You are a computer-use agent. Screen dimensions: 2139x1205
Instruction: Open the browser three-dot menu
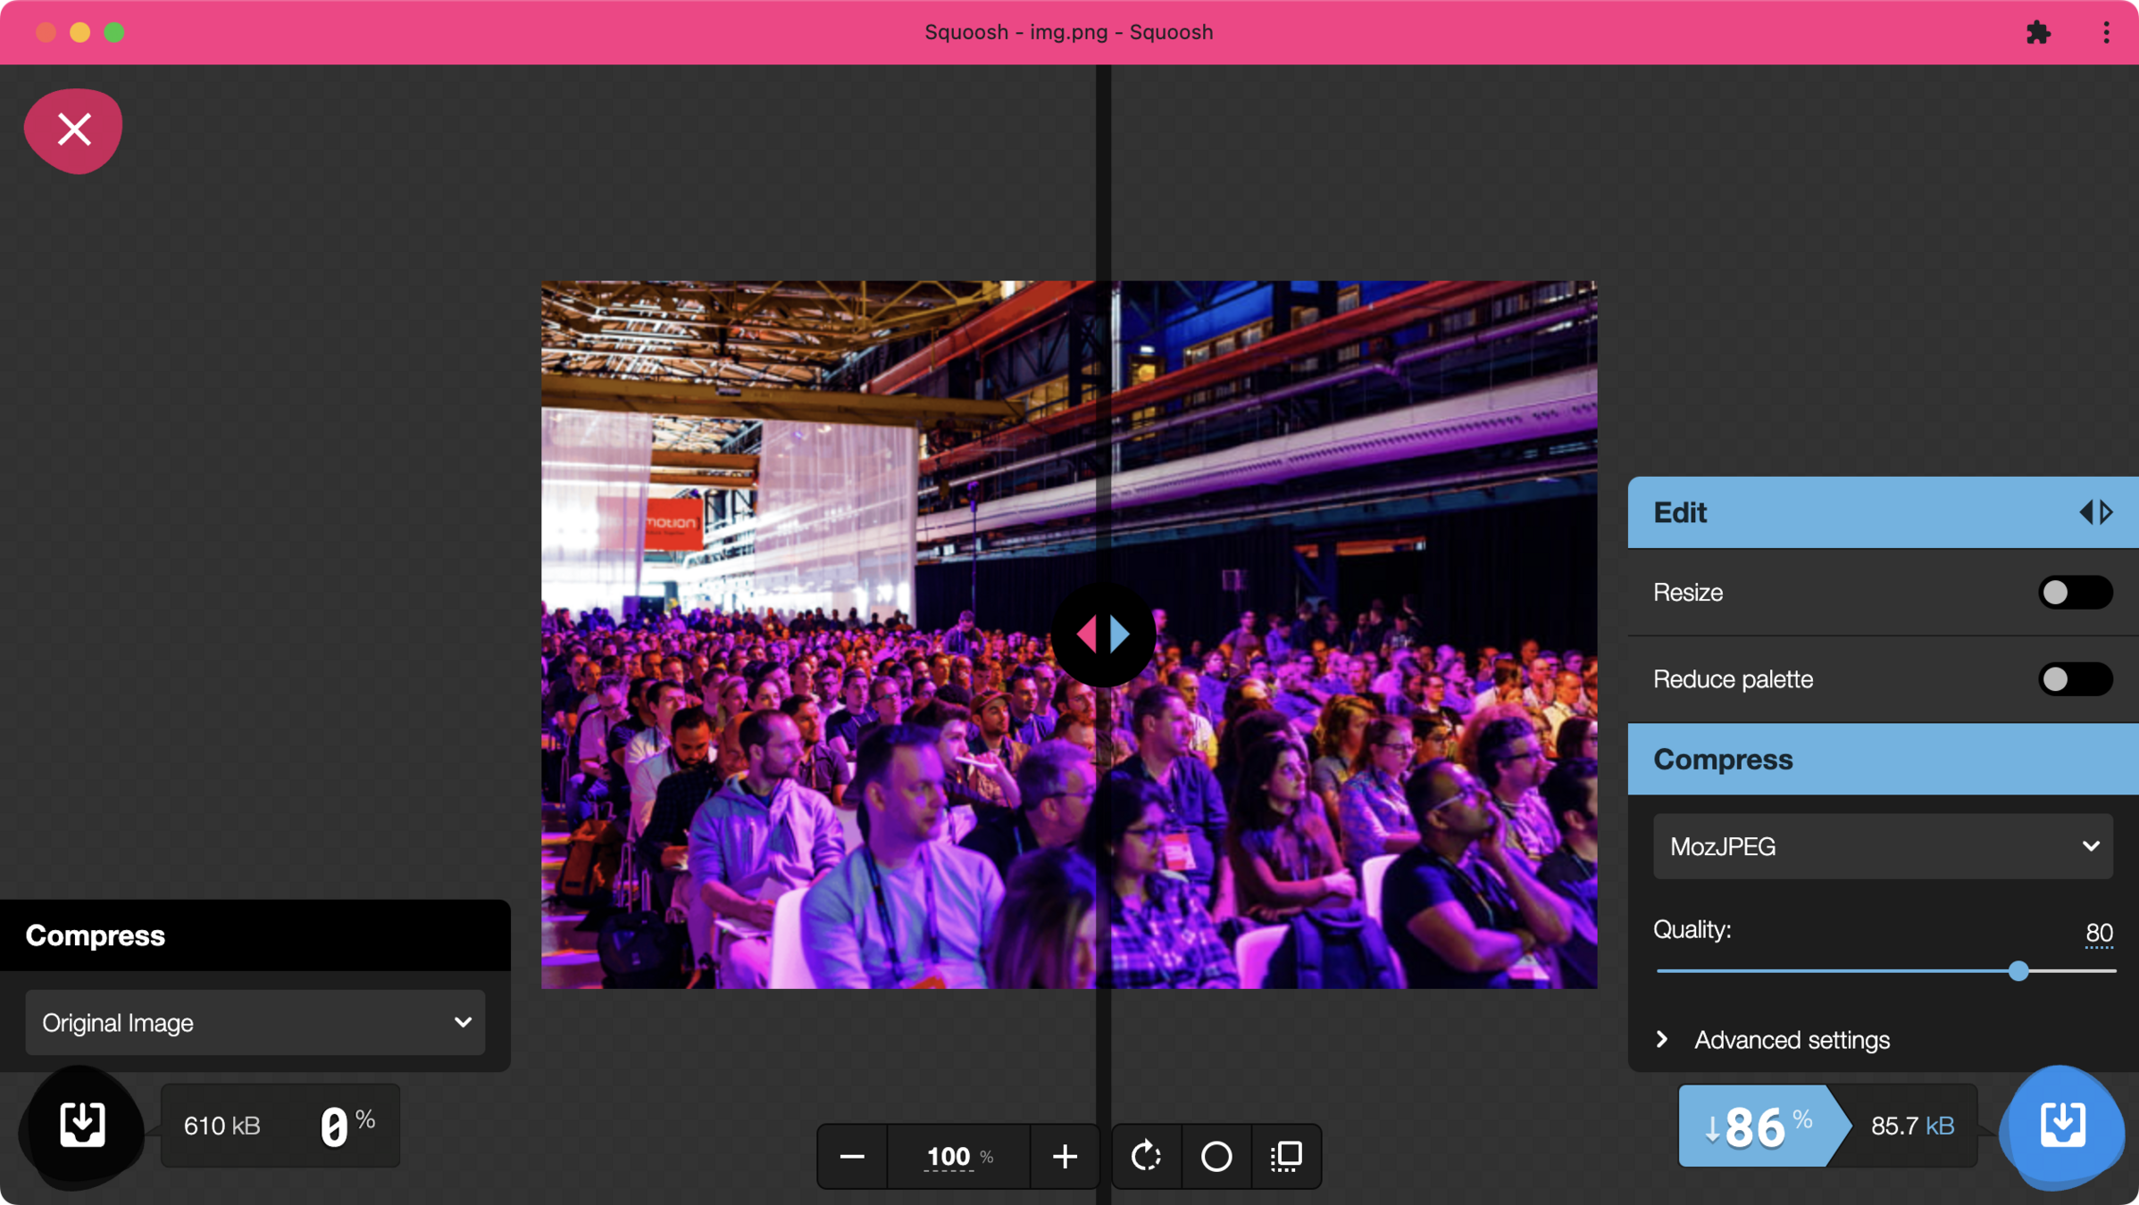pyautogui.click(x=2106, y=33)
